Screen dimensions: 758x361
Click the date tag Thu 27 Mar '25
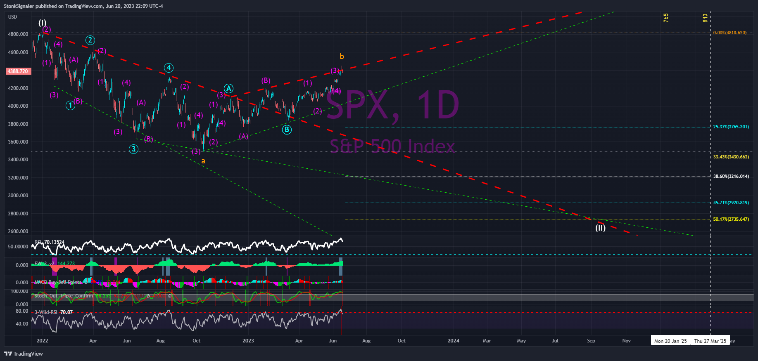[x=710, y=341]
